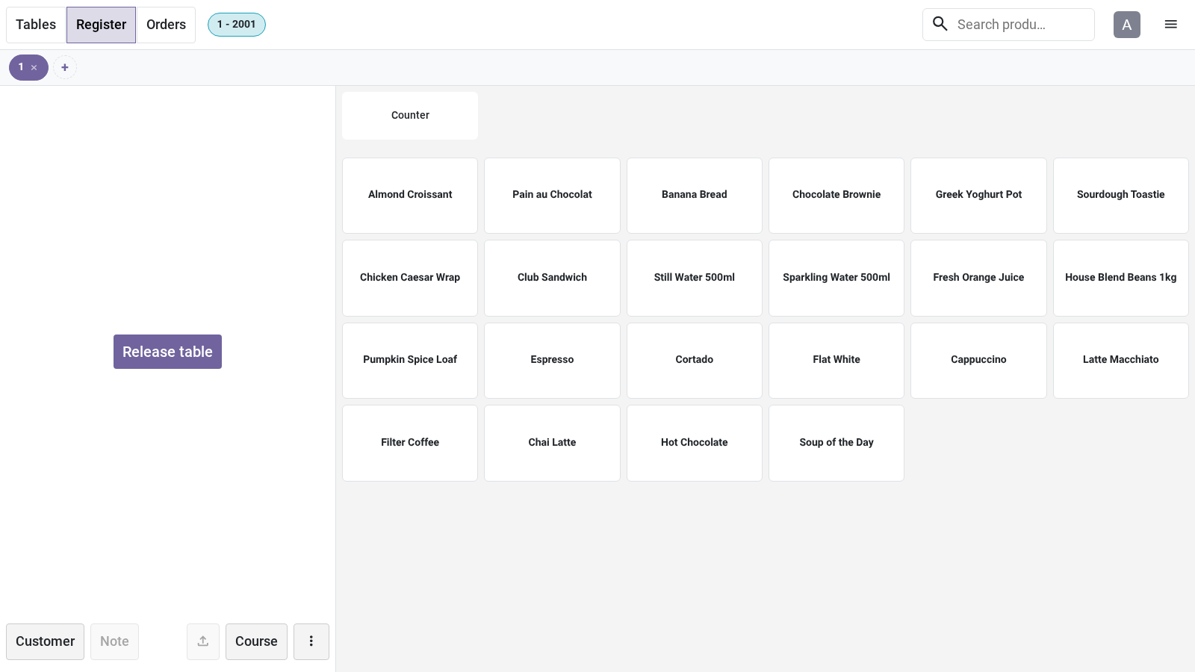Add Still Water 500ml to order

click(695, 278)
